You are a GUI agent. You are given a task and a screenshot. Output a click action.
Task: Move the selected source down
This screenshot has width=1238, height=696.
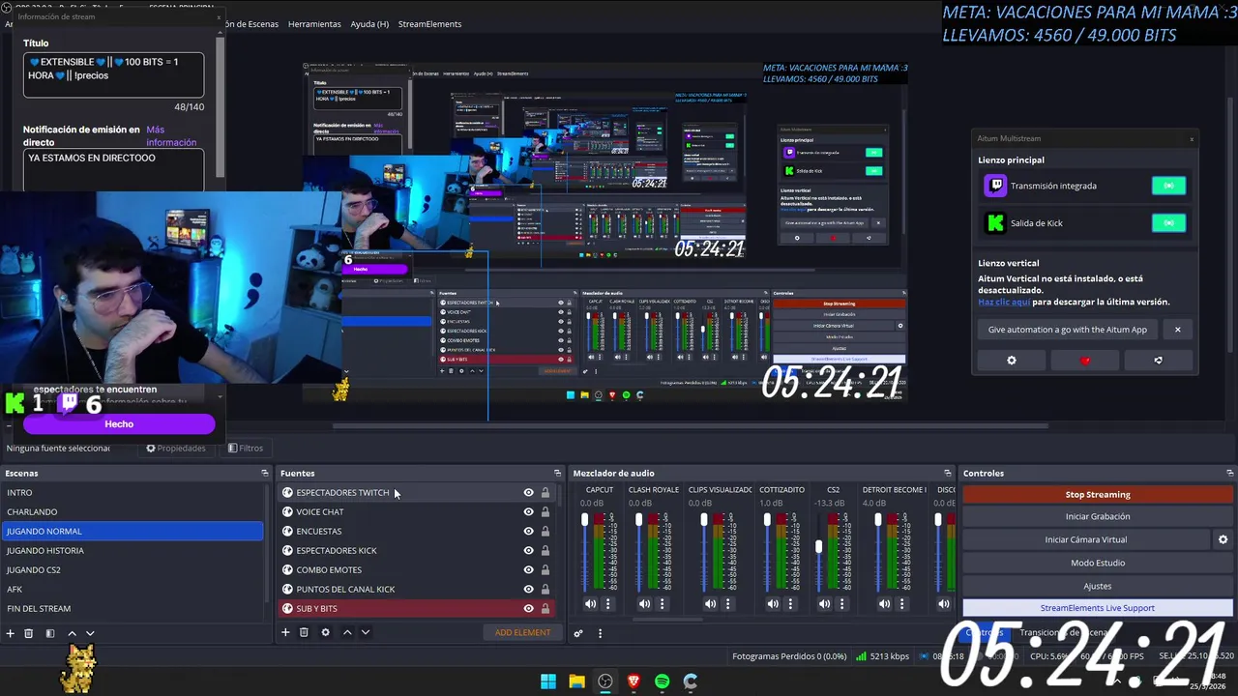366,632
